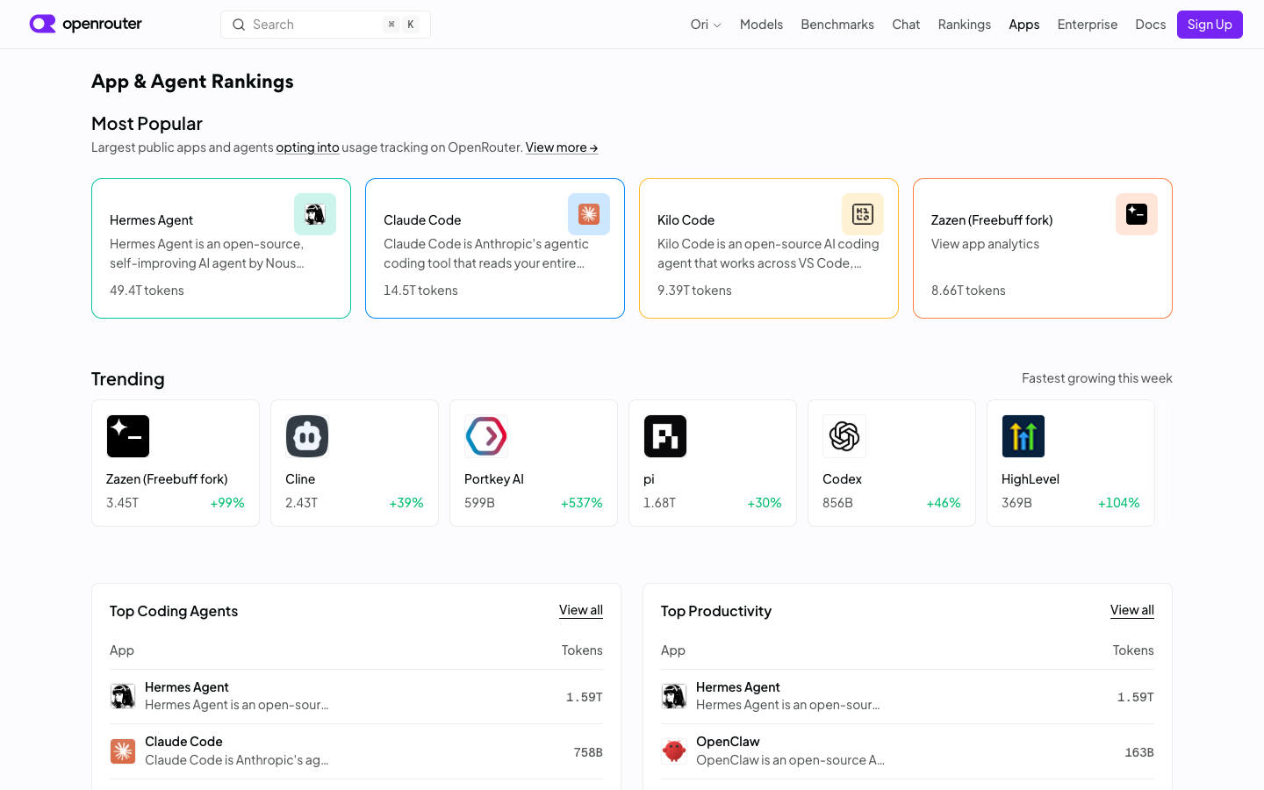Click 'OpenClaw' name in Top Productivity
The image size is (1264, 790).
(728, 742)
